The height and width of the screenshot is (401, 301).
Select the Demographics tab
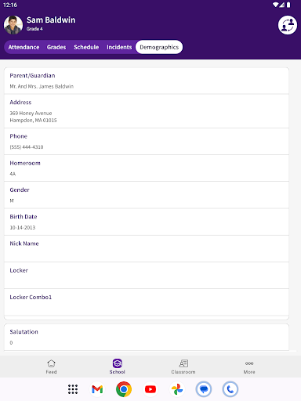tap(159, 47)
